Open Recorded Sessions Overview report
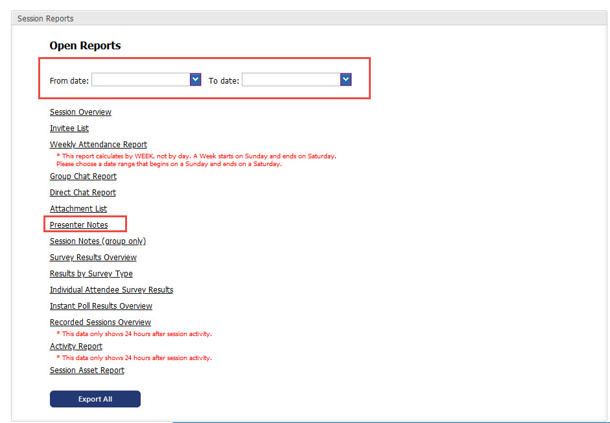This screenshot has width=610, height=423. tap(100, 322)
